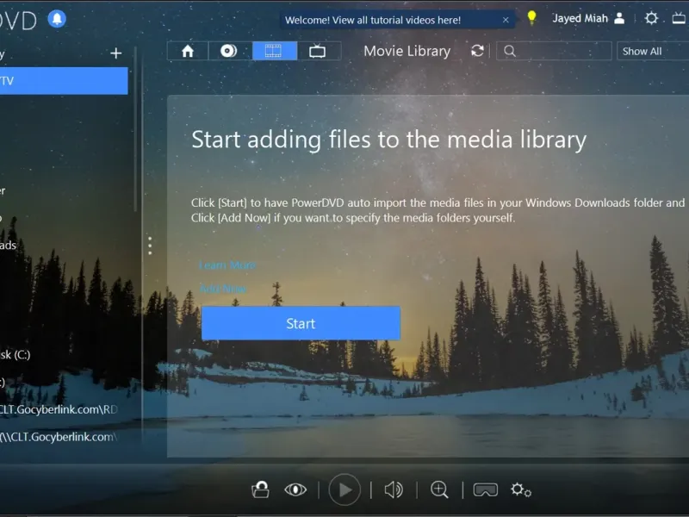
Task: Open player settings gears icon
Action: pyautogui.click(x=521, y=489)
